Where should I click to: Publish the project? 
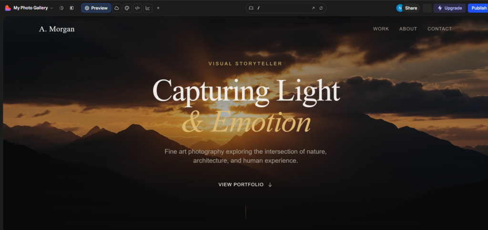coord(478,8)
